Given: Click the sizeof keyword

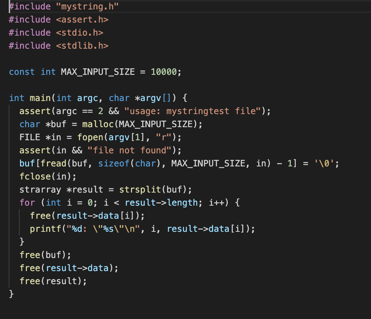Looking at the screenshot, I should 114,163.
